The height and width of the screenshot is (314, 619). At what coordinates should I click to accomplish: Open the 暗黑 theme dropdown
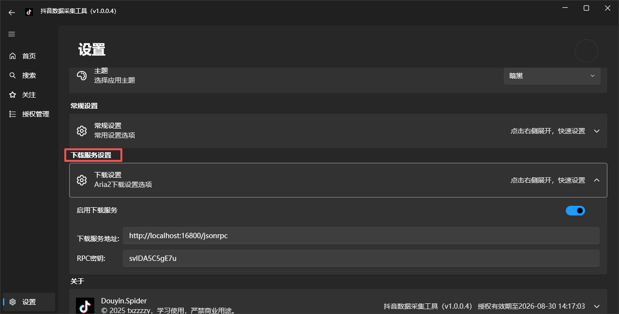tap(552, 76)
